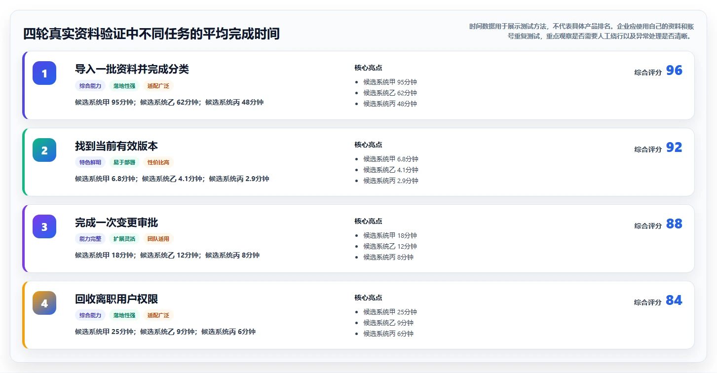Click the 候选系统乙 62分钟 bullet
Screen dimensions: 717x373
coord(390,93)
